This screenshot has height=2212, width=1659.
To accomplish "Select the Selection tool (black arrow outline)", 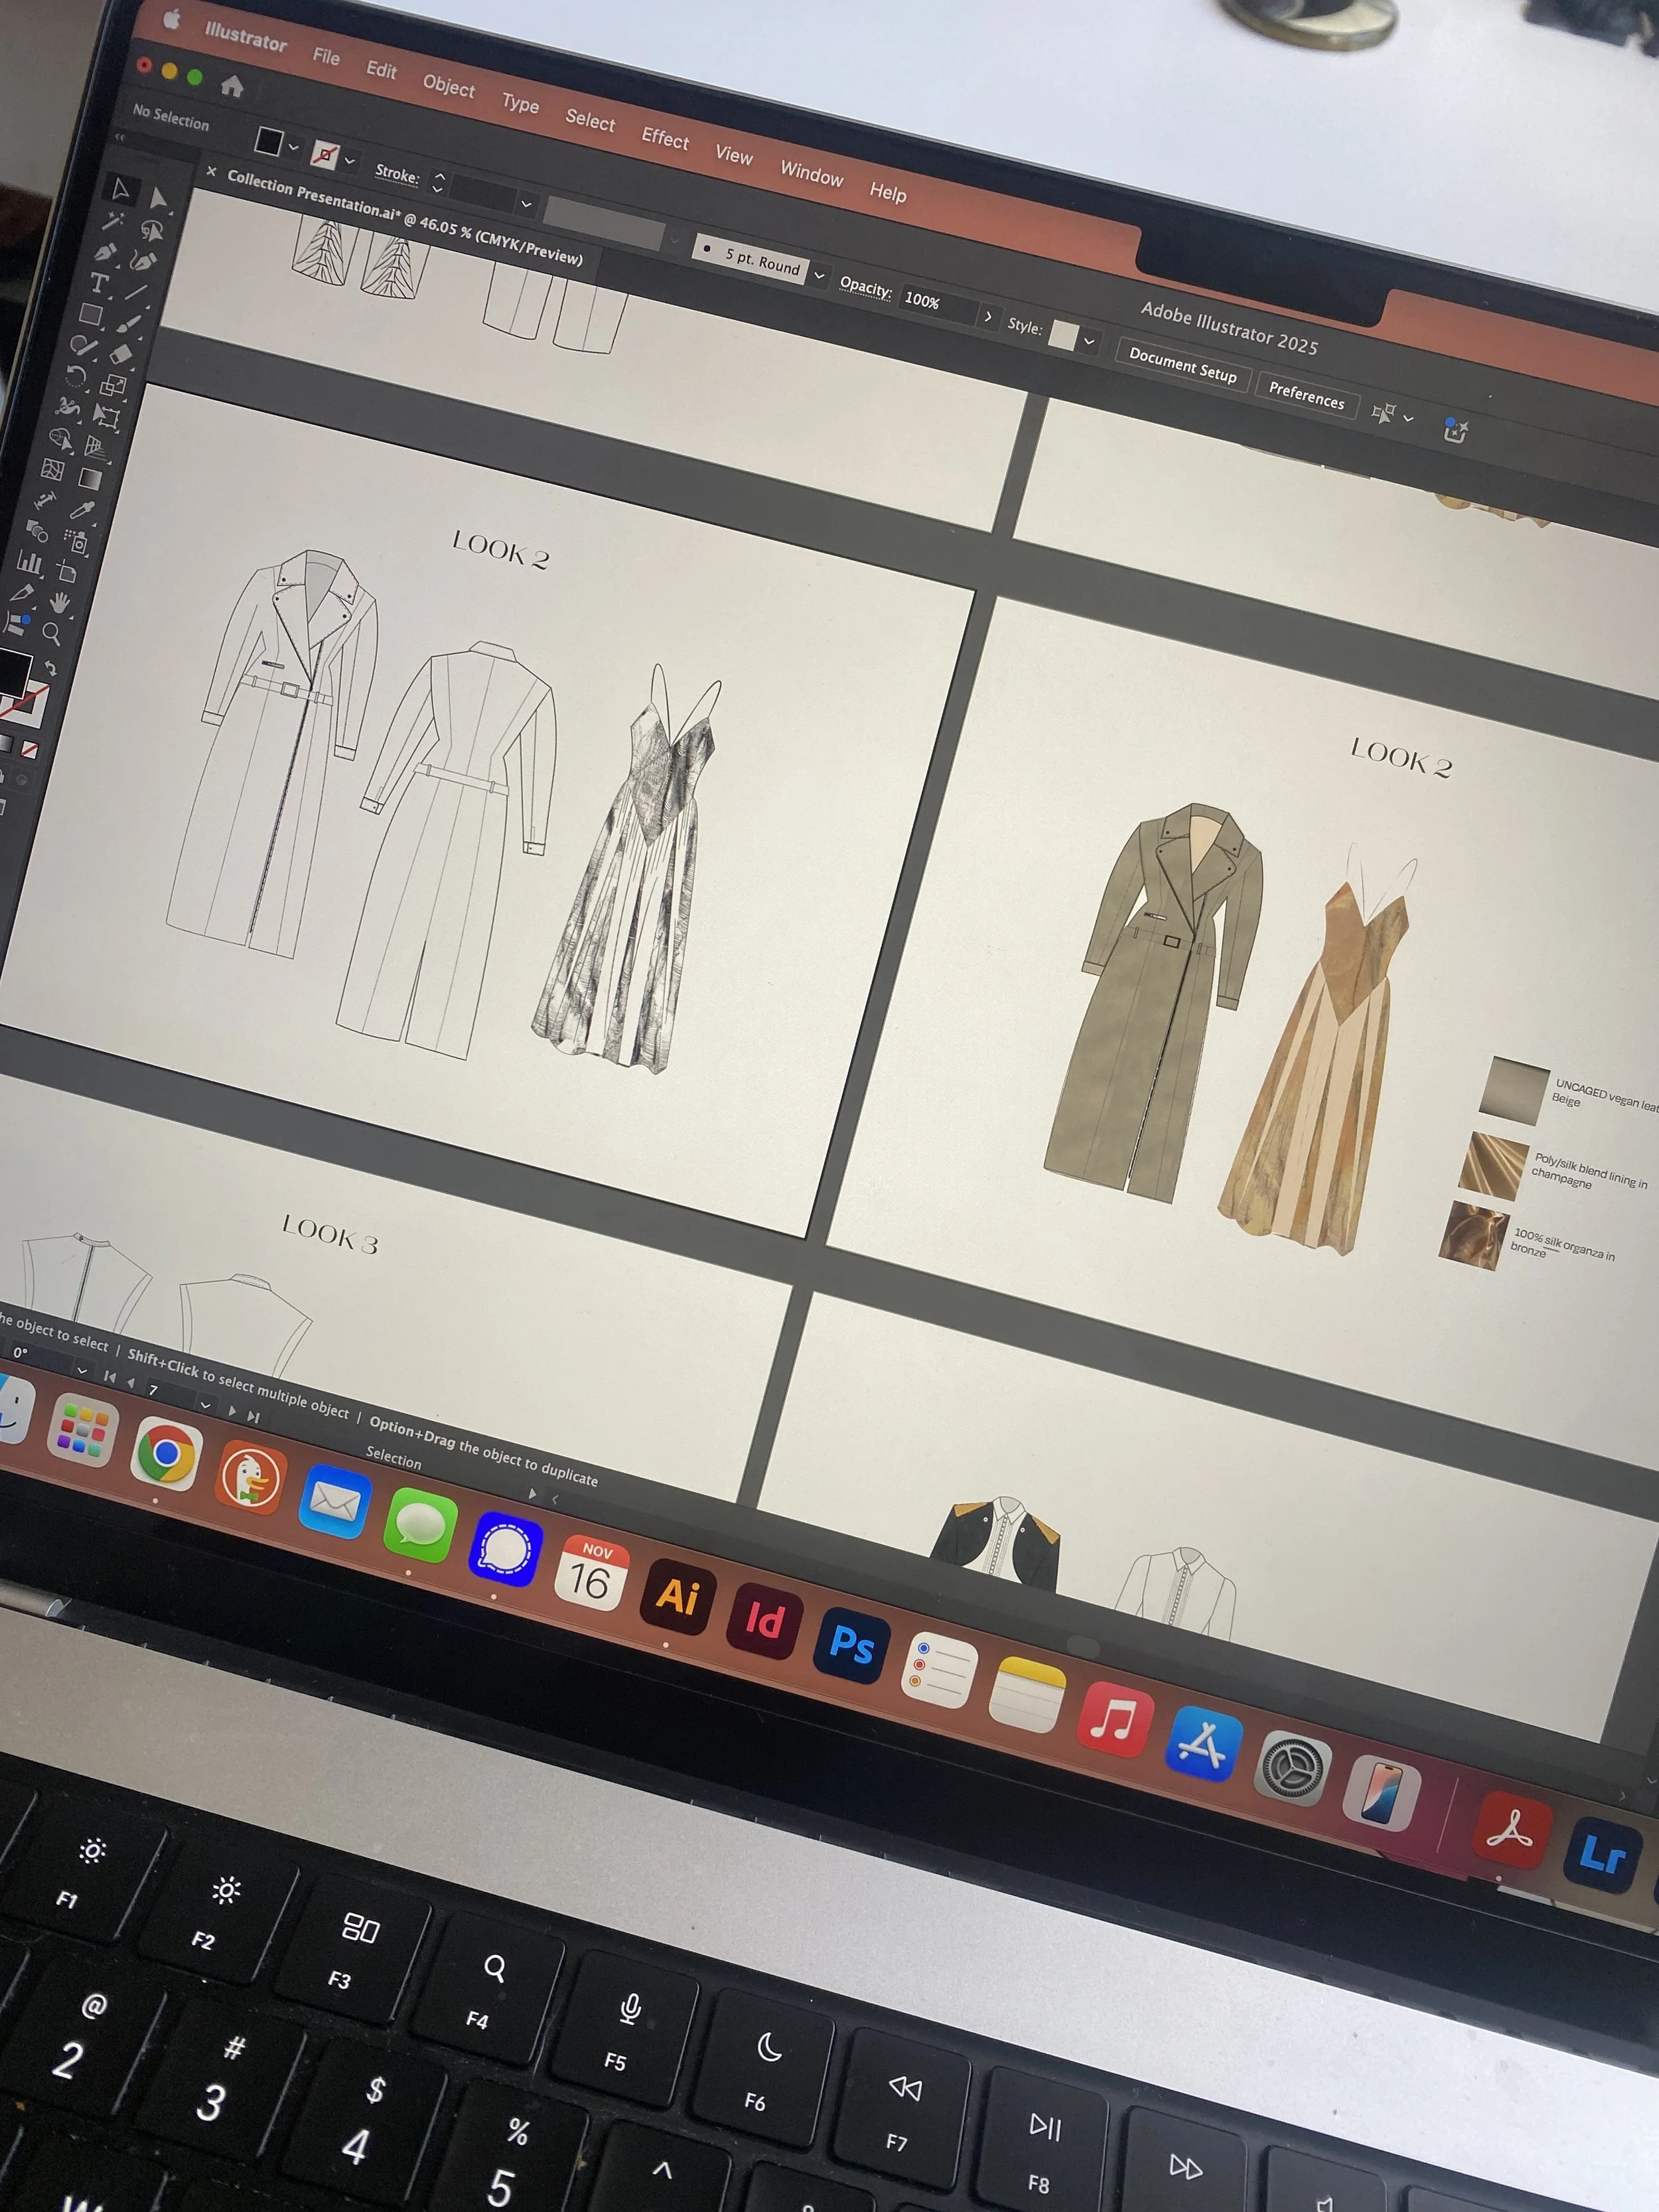I will [x=121, y=189].
